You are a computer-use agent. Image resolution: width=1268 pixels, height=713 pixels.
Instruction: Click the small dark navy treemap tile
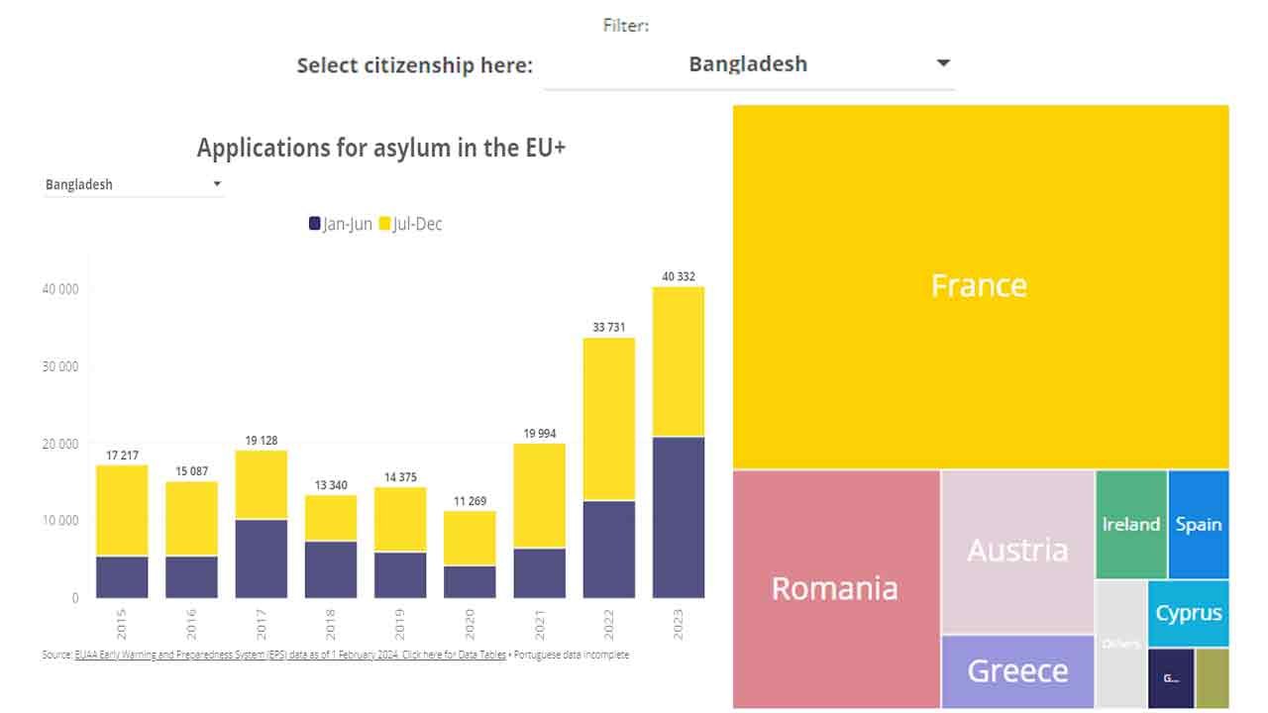(x=1171, y=678)
